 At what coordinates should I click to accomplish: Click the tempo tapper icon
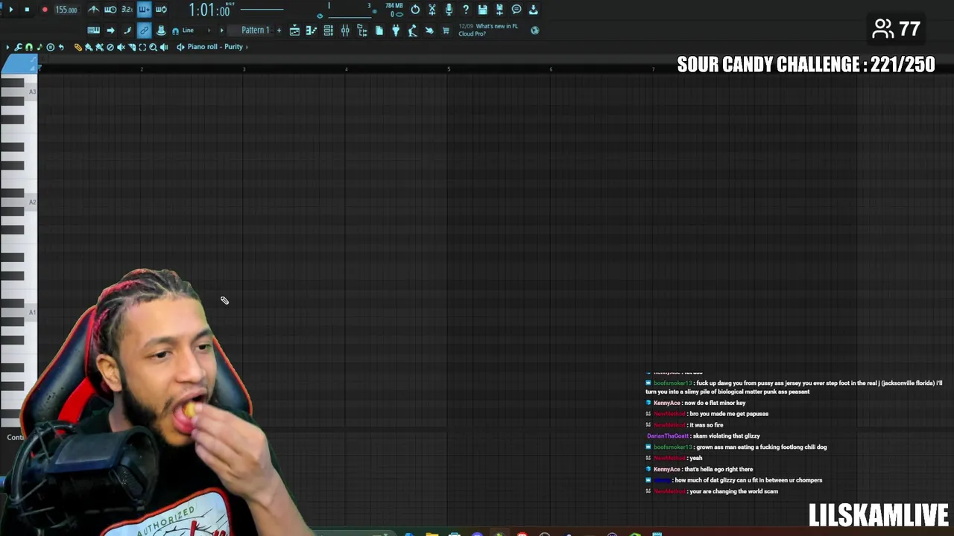point(412,31)
